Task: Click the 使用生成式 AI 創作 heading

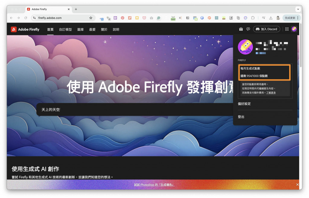Action: (35, 169)
